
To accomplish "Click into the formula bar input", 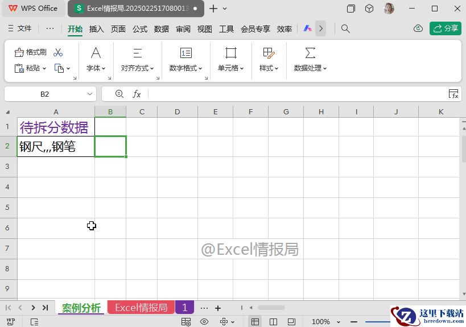I will point(297,94).
